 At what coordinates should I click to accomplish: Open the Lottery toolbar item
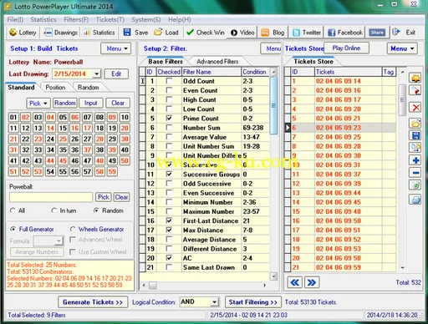(23, 33)
